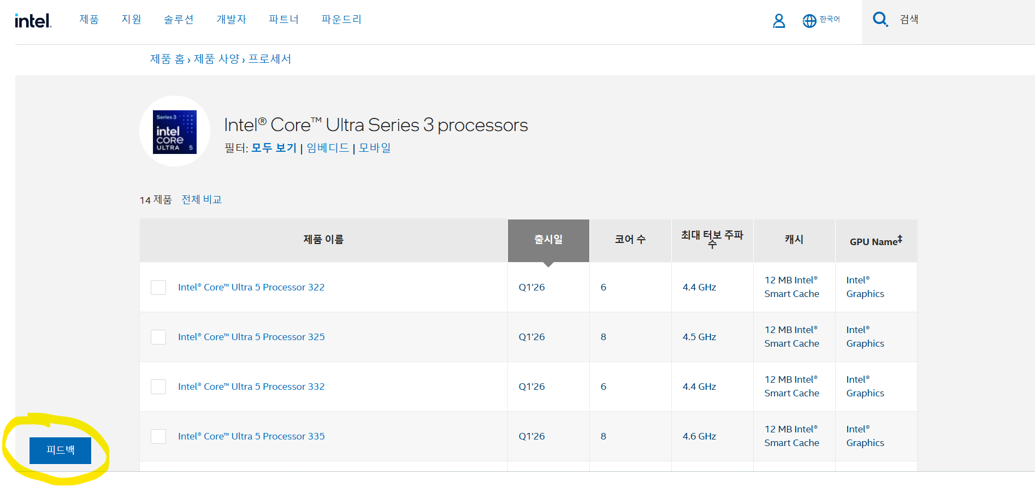The width and height of the screenshot is (1035, 487).
Task: Check the box for Ultra 5 Processor 322
Action: click(158, 287)
